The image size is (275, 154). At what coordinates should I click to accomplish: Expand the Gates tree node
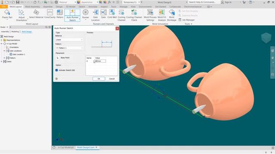click(2, 62)
